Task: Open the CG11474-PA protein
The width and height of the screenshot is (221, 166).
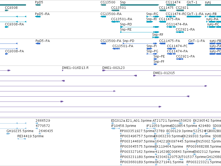Action: [x=171, y=54]
